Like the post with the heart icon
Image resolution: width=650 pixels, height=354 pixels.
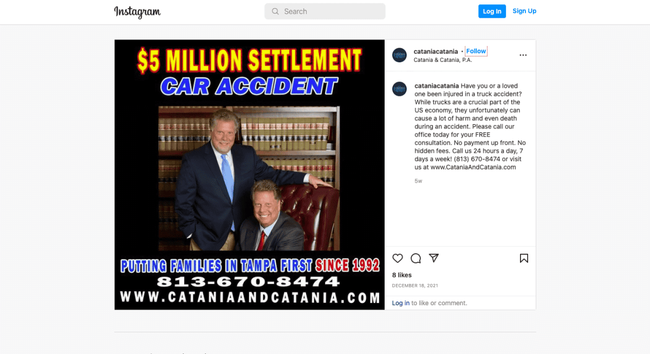pyautogui.click(x=398, y=258)
